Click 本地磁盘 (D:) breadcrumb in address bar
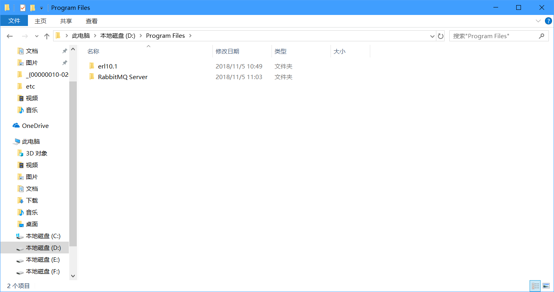The image size is (554, 292). pos(118,36)
